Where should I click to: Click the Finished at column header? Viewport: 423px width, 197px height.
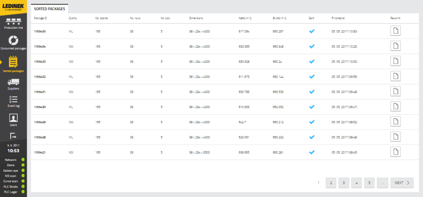[x=338, y=18]
